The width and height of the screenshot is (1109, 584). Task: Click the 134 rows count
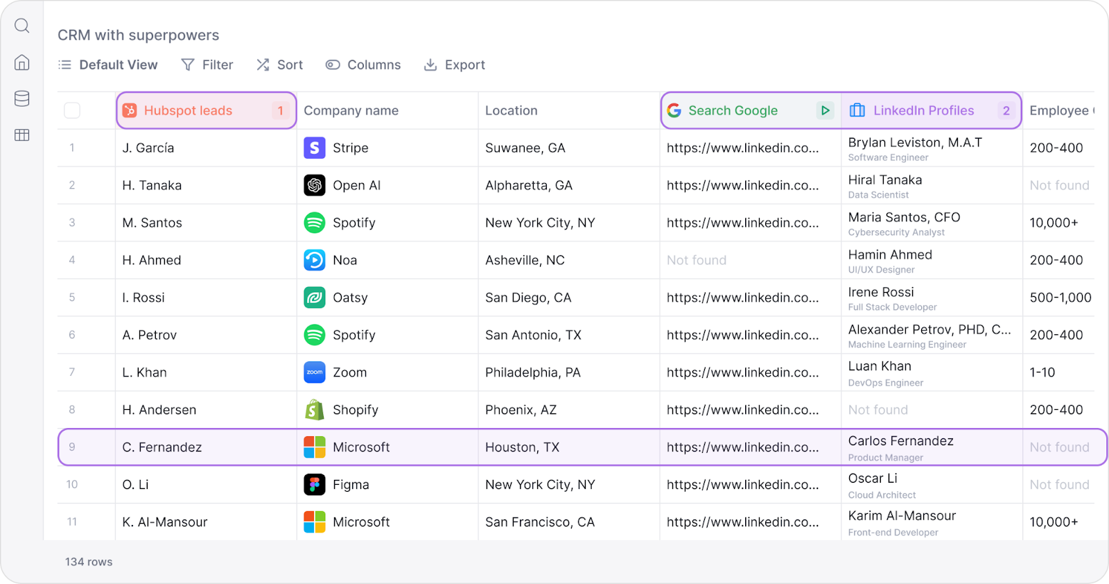pyautogui.click(x=89, y=562)
